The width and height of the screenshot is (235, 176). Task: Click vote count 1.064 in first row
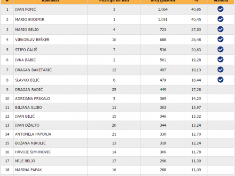(163, 9)
